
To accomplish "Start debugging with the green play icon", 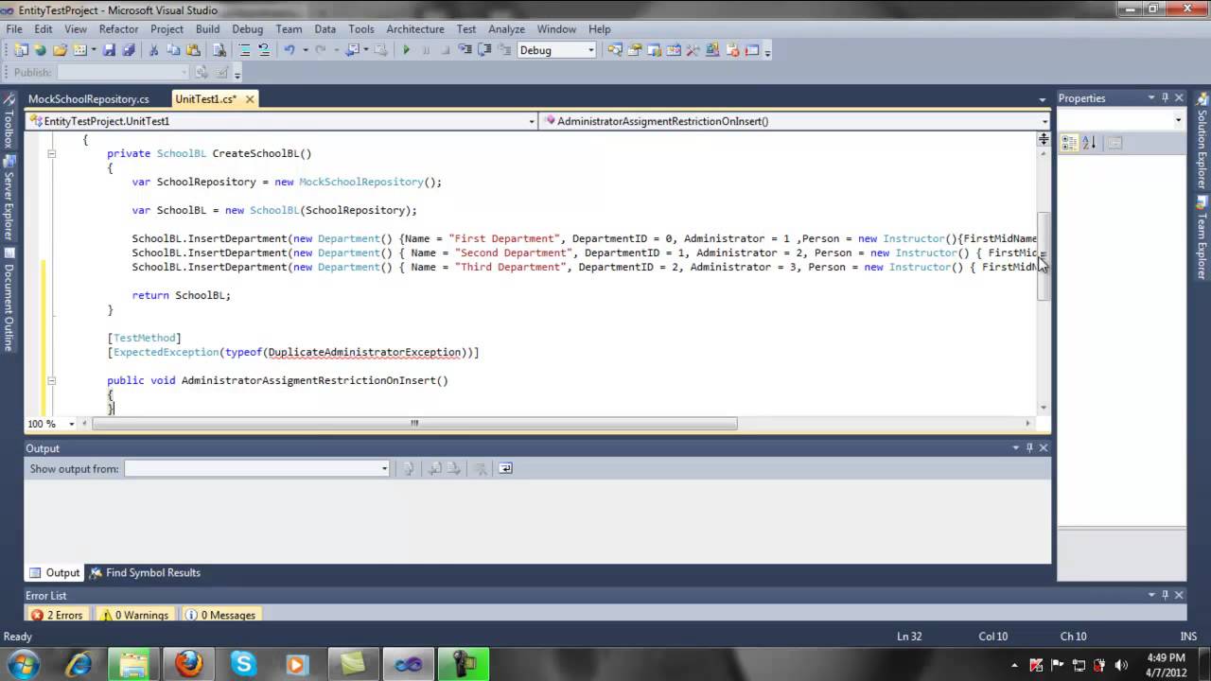I will click(406, 50).
